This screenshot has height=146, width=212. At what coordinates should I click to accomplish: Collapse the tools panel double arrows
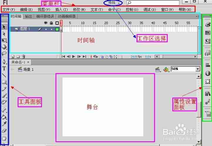3,16
